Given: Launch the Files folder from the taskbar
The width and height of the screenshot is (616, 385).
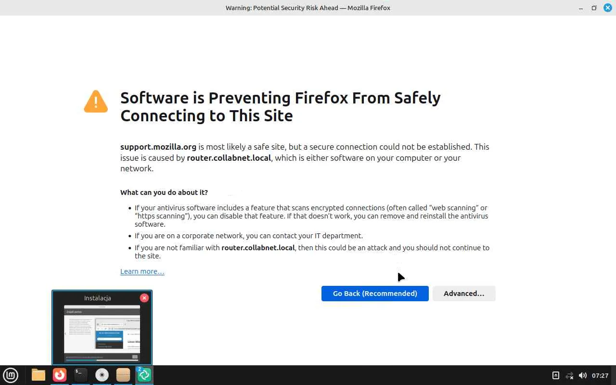Looking at the screenshot, I should point(38,375).
